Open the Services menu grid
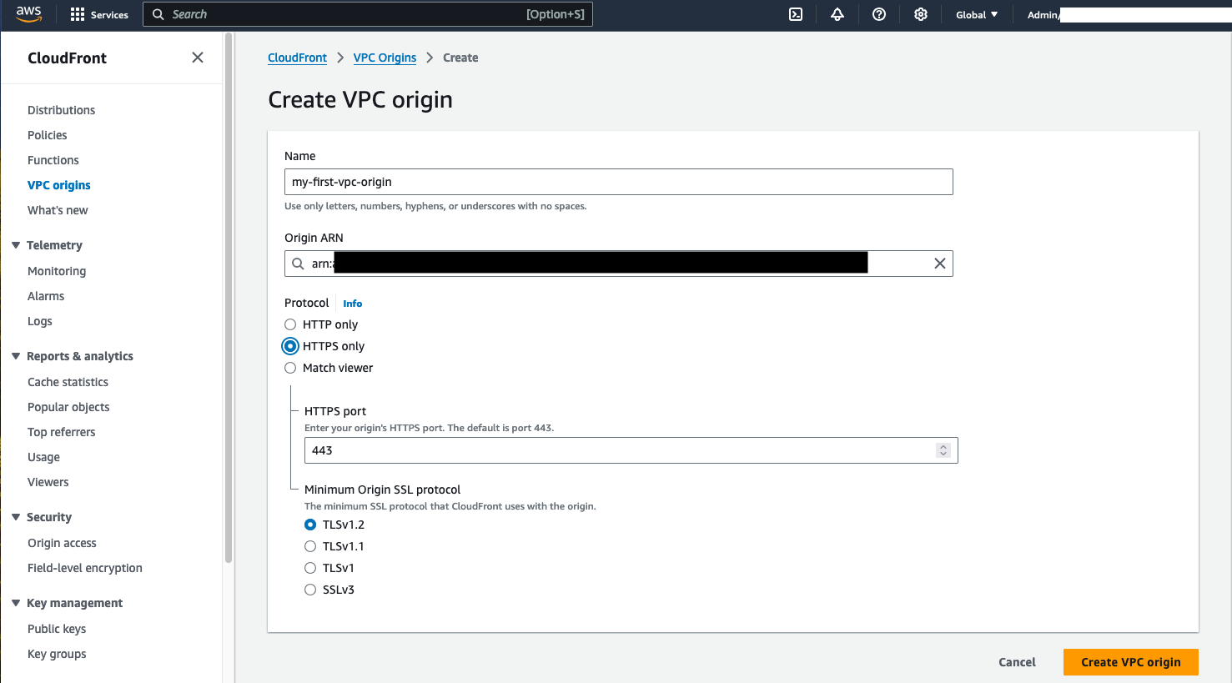 99,14
